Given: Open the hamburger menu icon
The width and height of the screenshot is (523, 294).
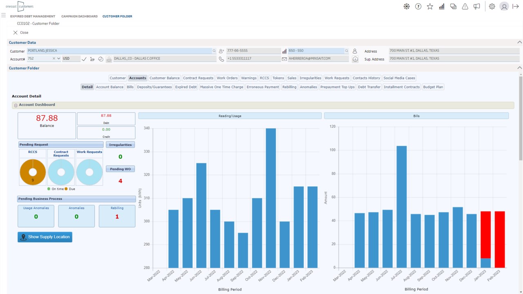Looking at the screenshot, I should pos(3,16).
